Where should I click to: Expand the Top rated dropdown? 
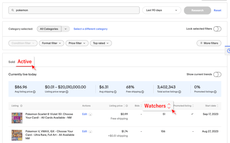101,43
